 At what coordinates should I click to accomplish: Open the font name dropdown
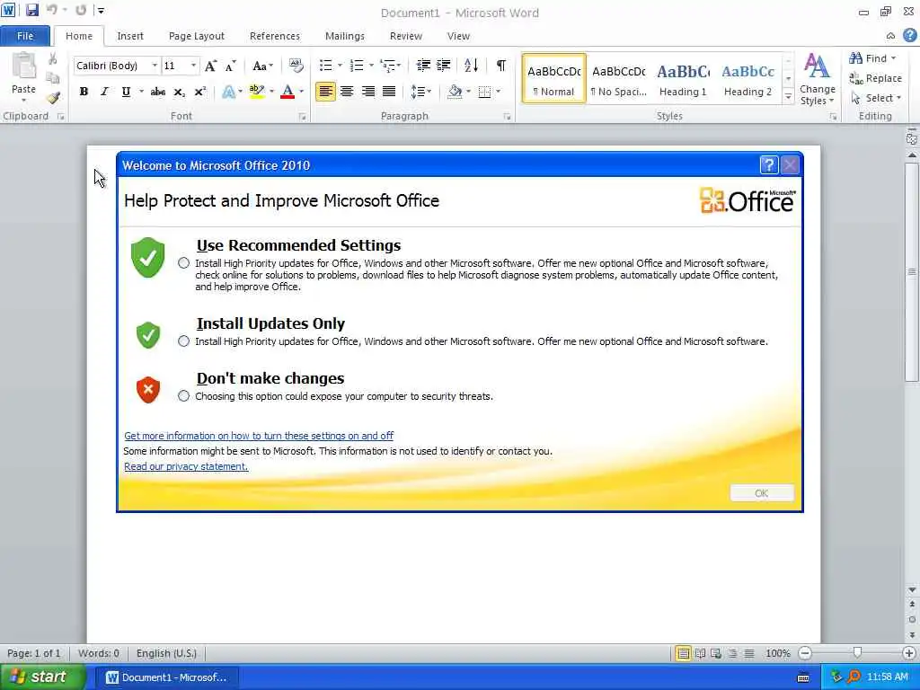[x=155, y=65]
